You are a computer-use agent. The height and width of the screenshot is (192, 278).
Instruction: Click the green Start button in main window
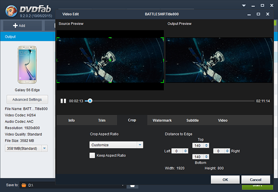tap(257, 187)
